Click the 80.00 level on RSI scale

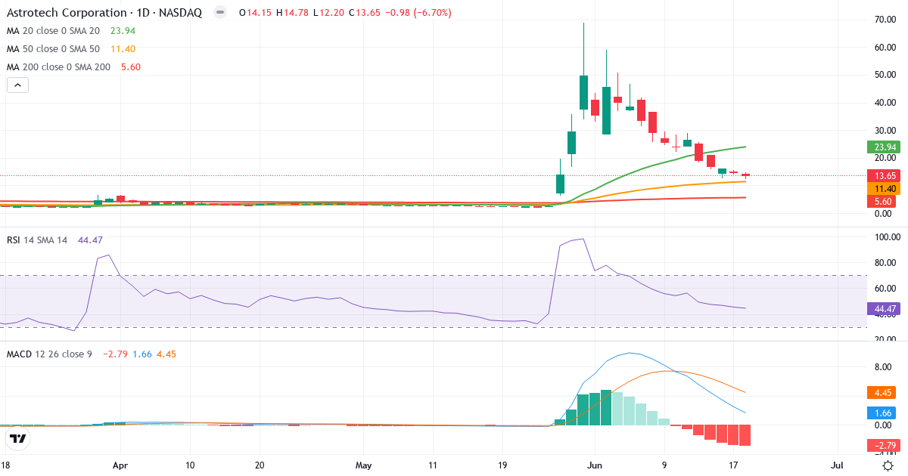click(x=885, y=262)
